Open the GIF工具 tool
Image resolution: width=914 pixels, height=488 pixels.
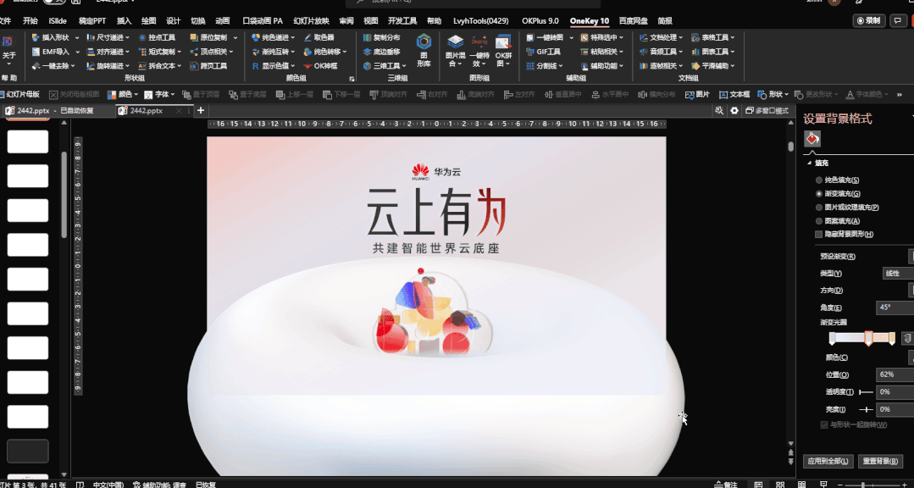tap(543, 52)
